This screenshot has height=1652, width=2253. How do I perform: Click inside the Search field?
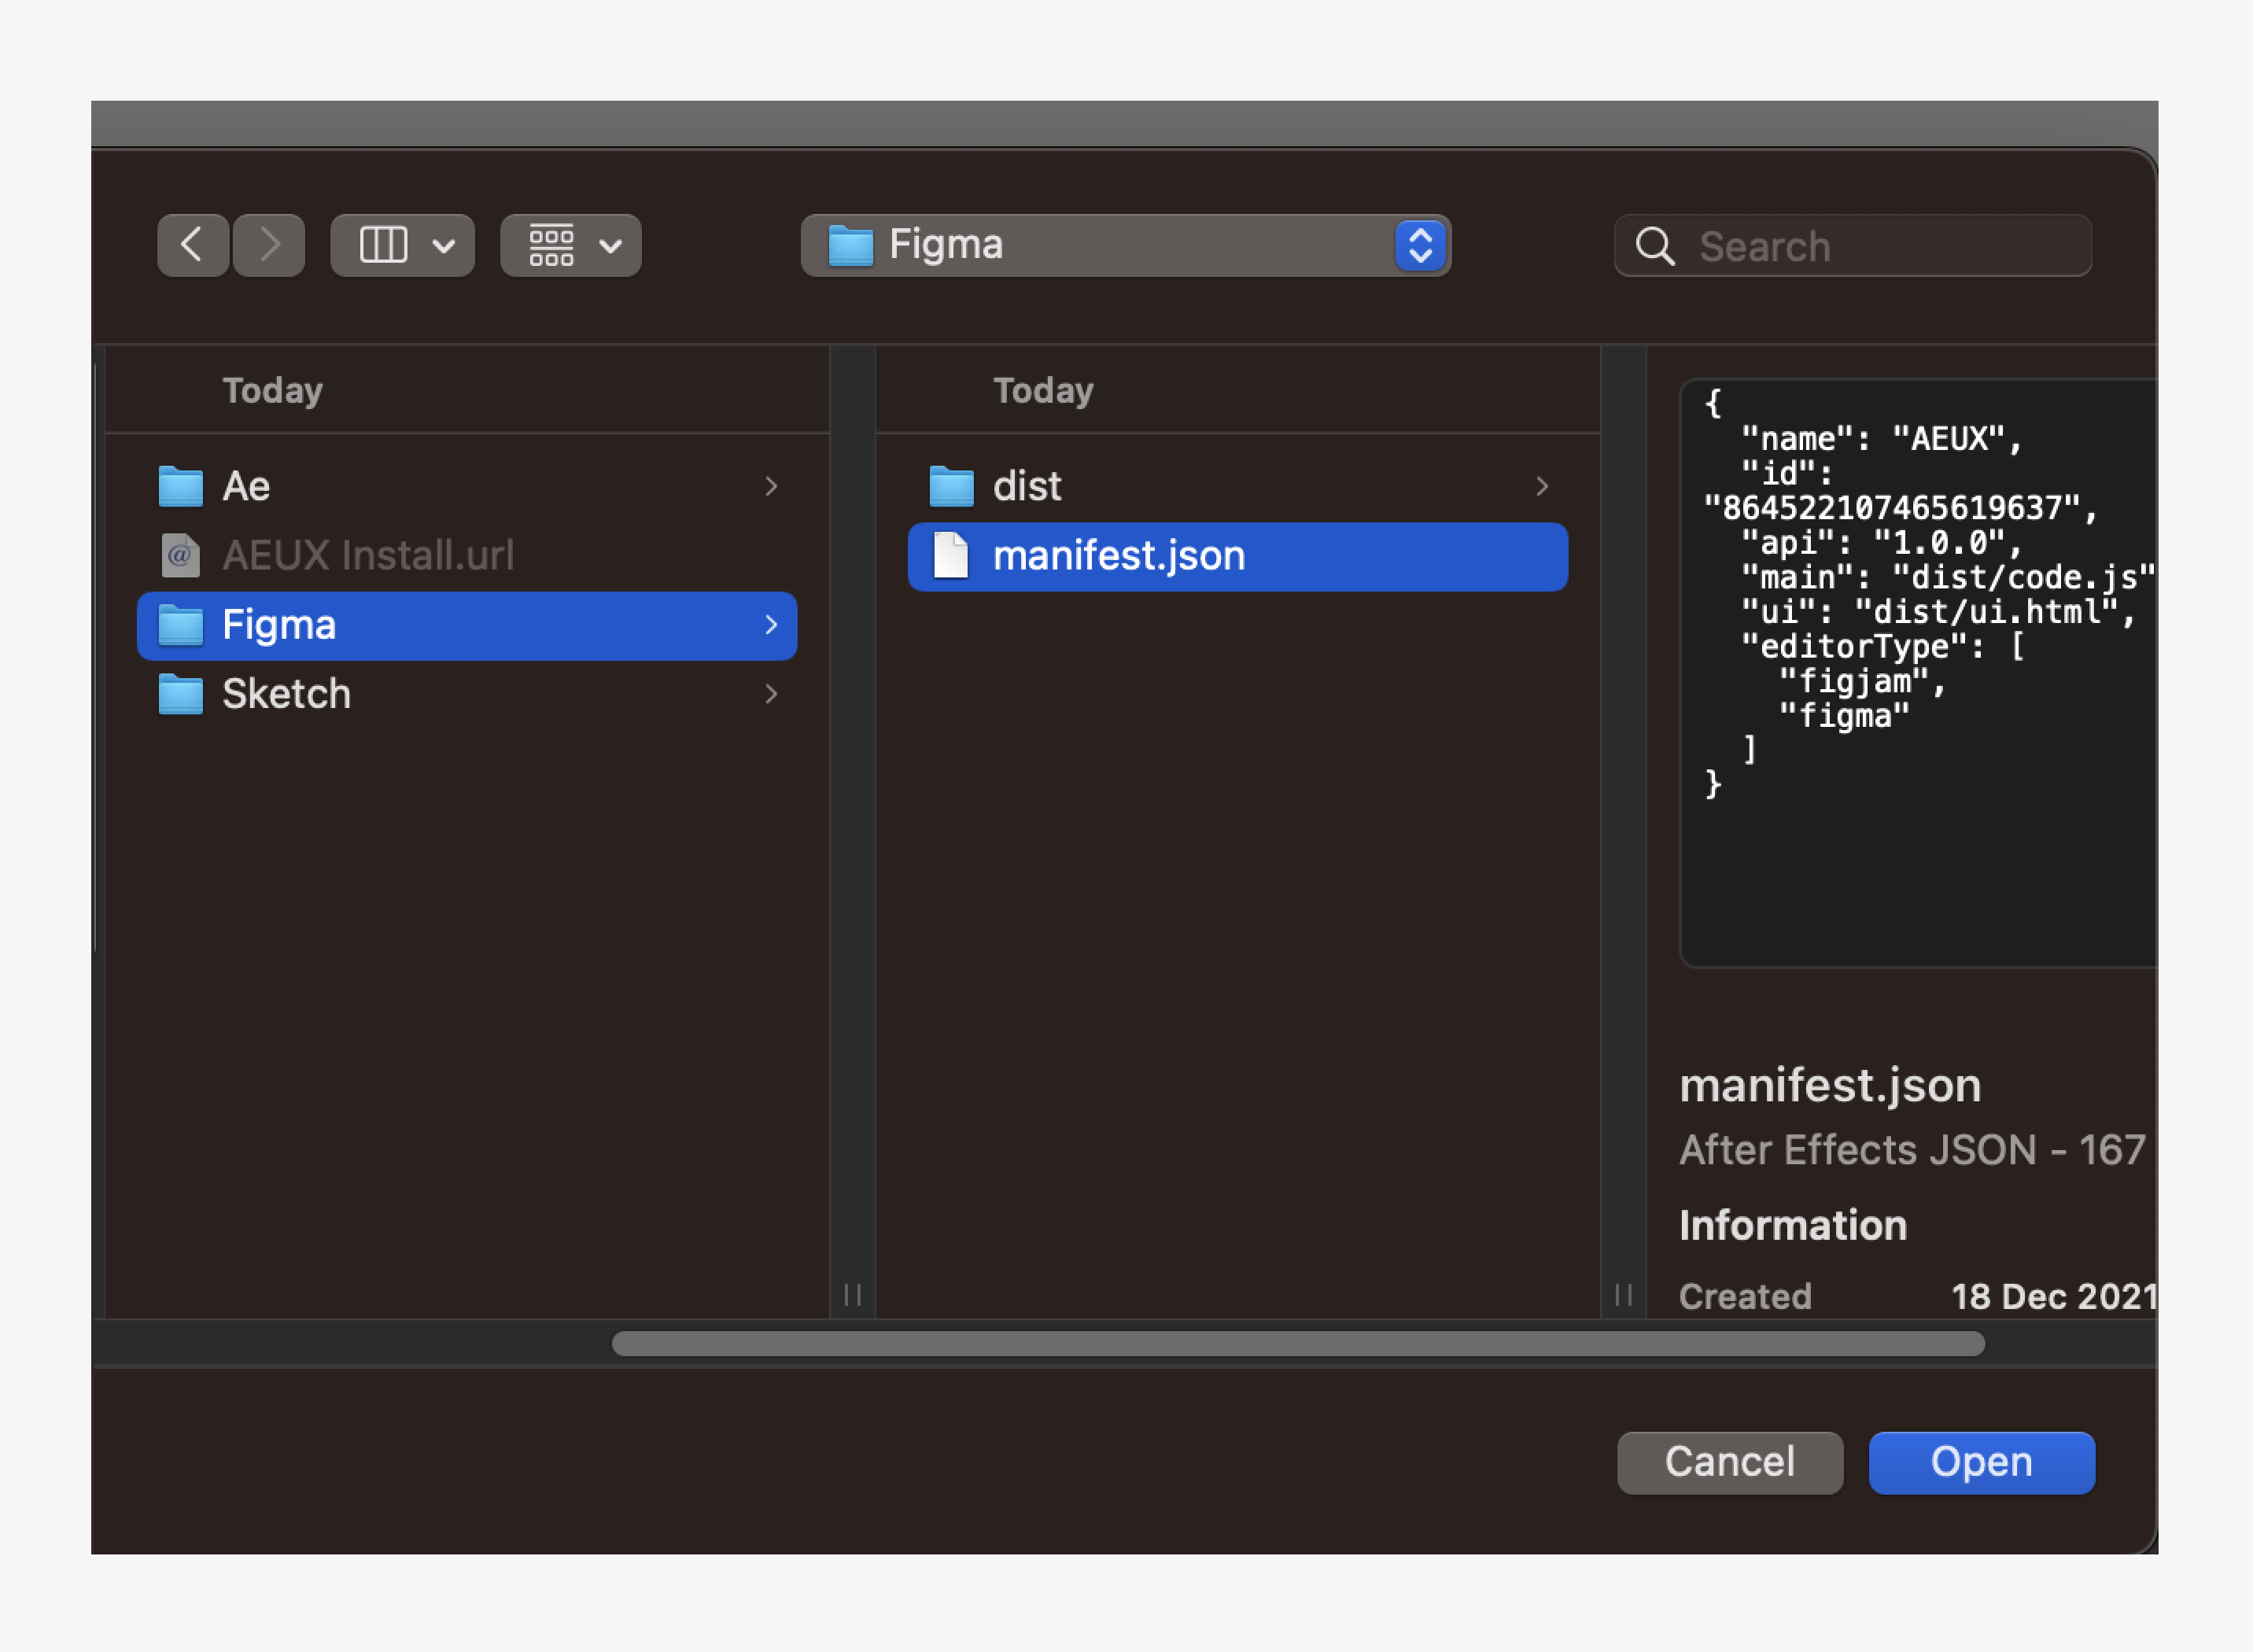[1850, 246]
